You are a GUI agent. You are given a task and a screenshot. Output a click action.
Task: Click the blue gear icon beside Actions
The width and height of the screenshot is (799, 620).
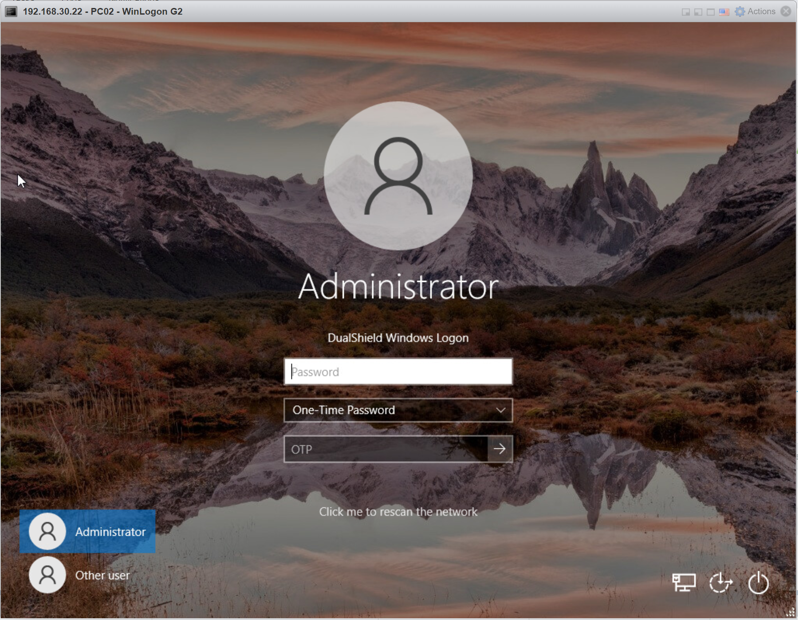pos(740,12)
